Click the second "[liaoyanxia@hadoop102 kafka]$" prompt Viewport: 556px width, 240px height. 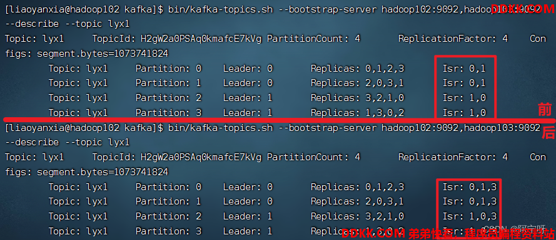pos(84,128)
